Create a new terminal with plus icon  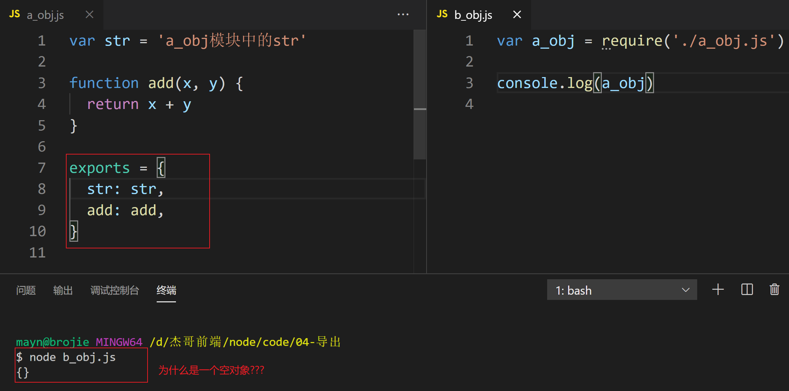[718, 290]
